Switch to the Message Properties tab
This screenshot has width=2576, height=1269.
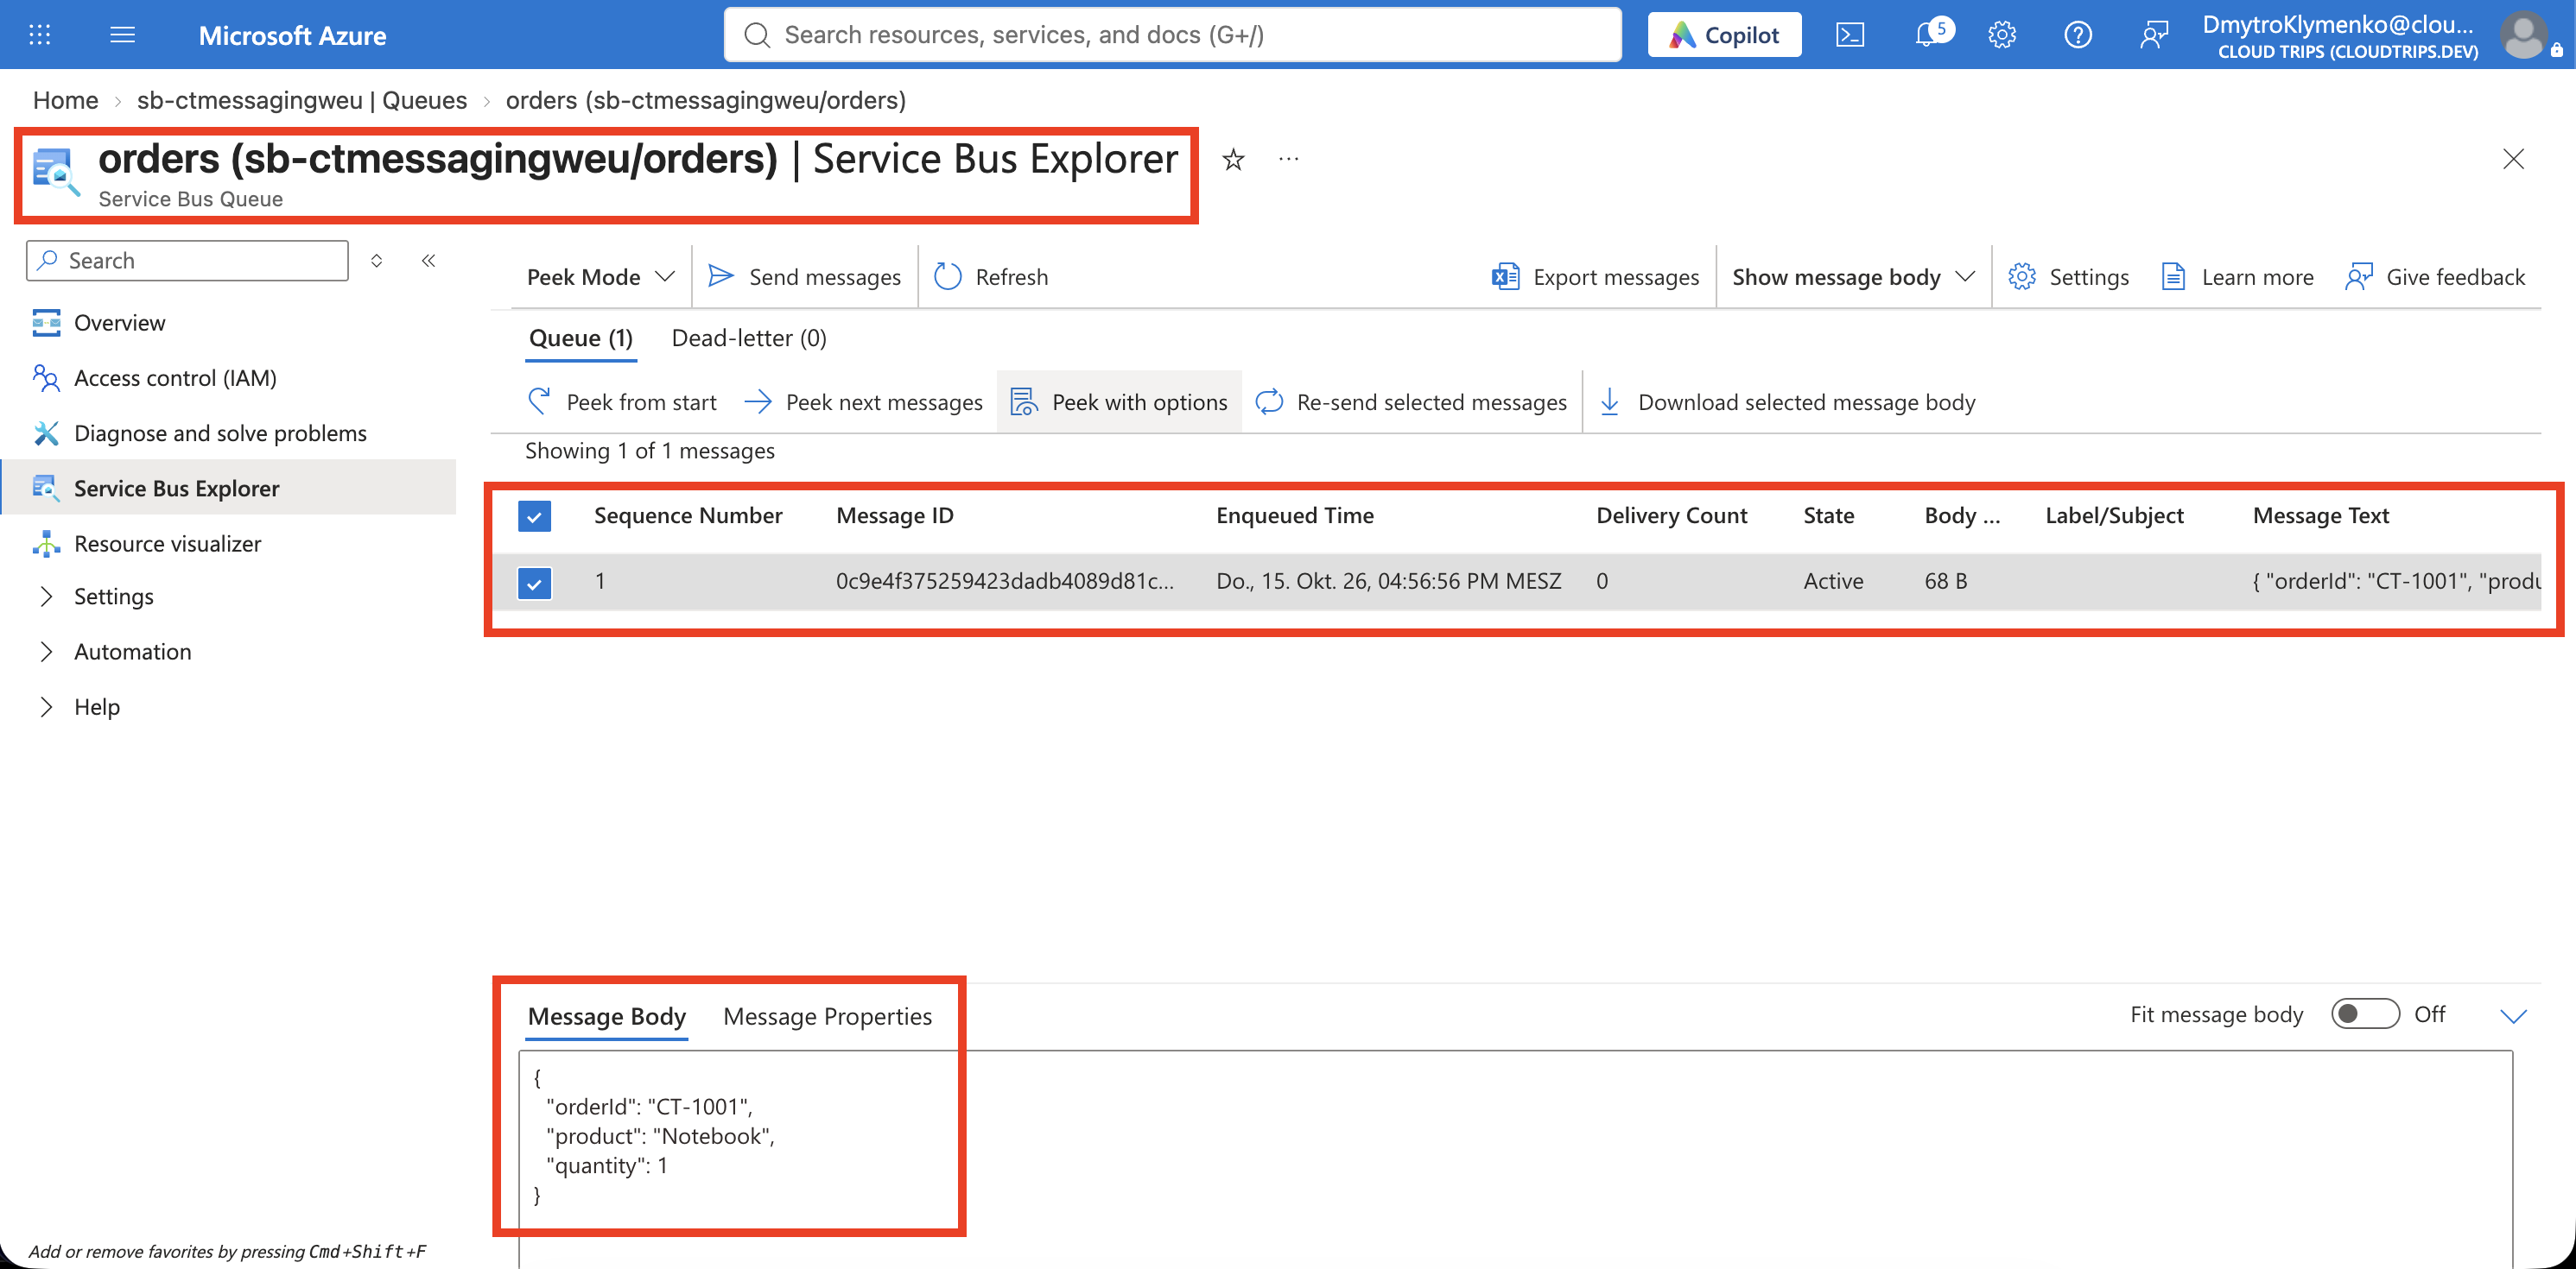827,1016
